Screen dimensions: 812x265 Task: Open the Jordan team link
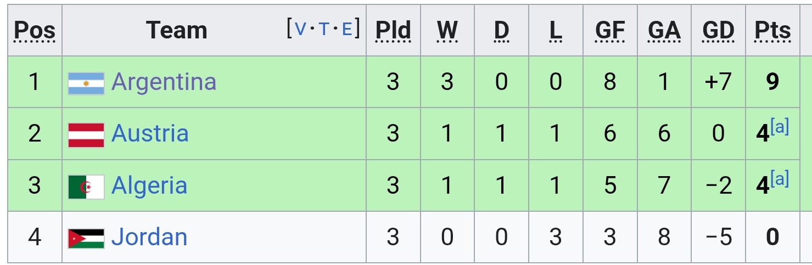pos(149,237)
